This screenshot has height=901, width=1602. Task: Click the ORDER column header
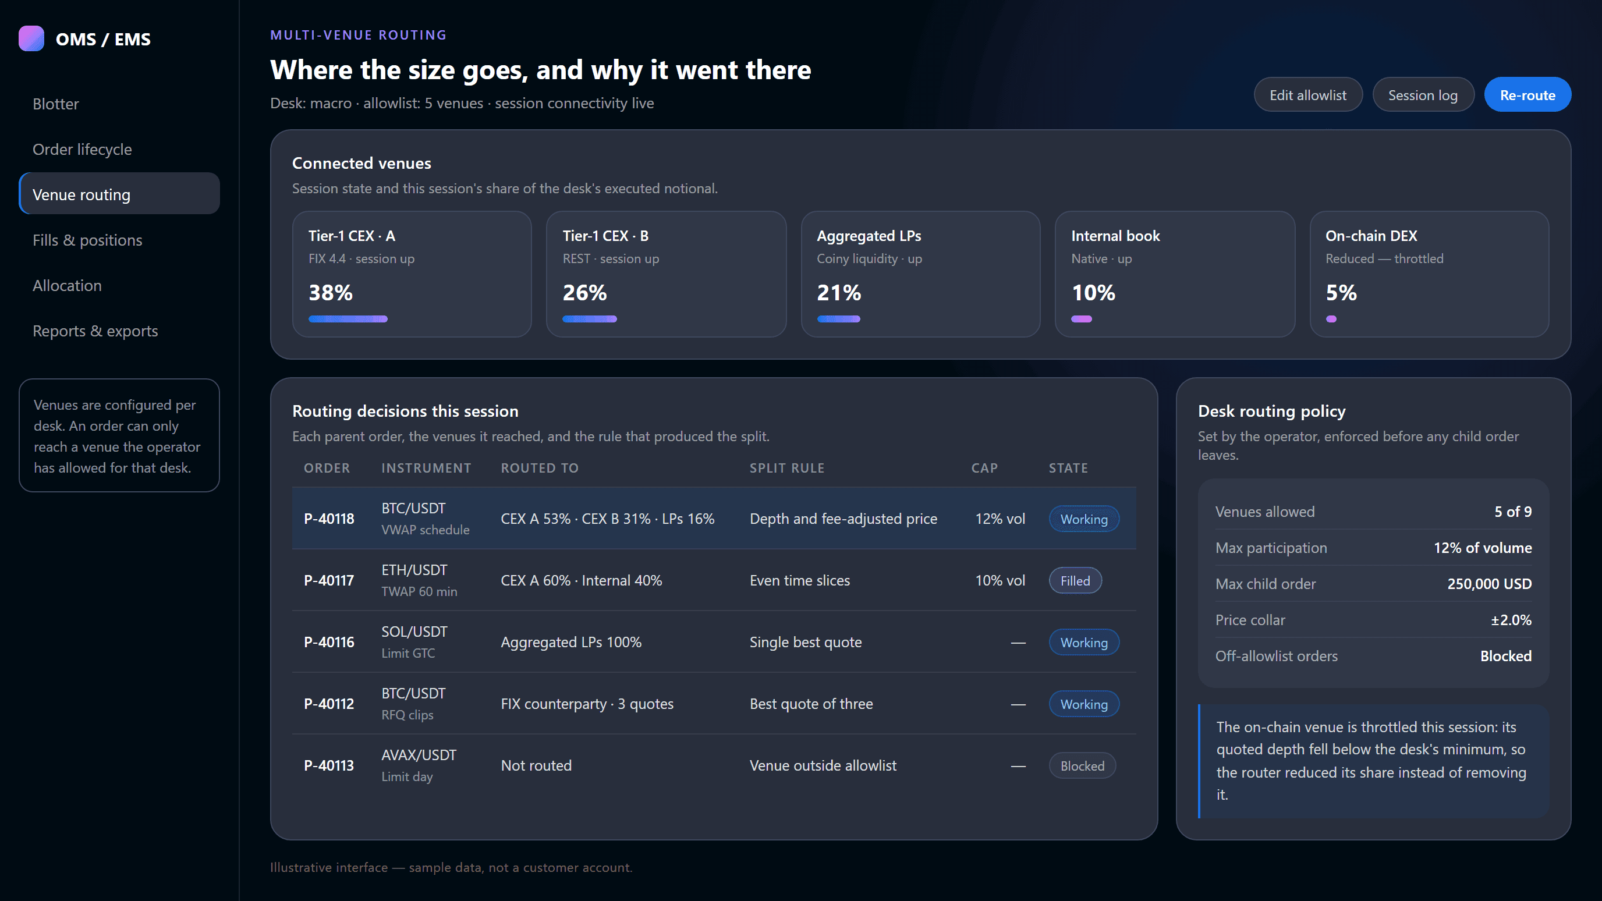pos(327,467)
